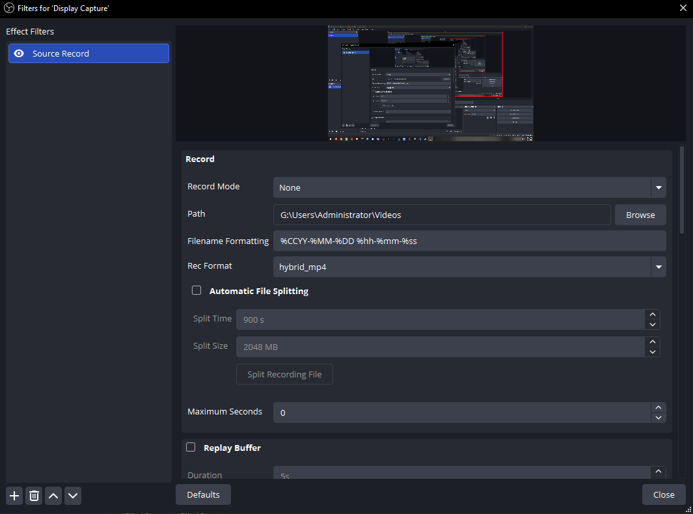Toggle visibility of the Source Record filter

click(x=19, y=53)
